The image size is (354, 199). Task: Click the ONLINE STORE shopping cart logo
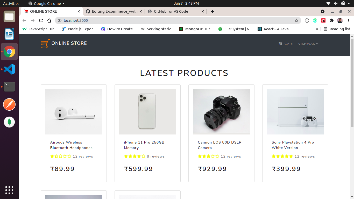click(45, 44)
